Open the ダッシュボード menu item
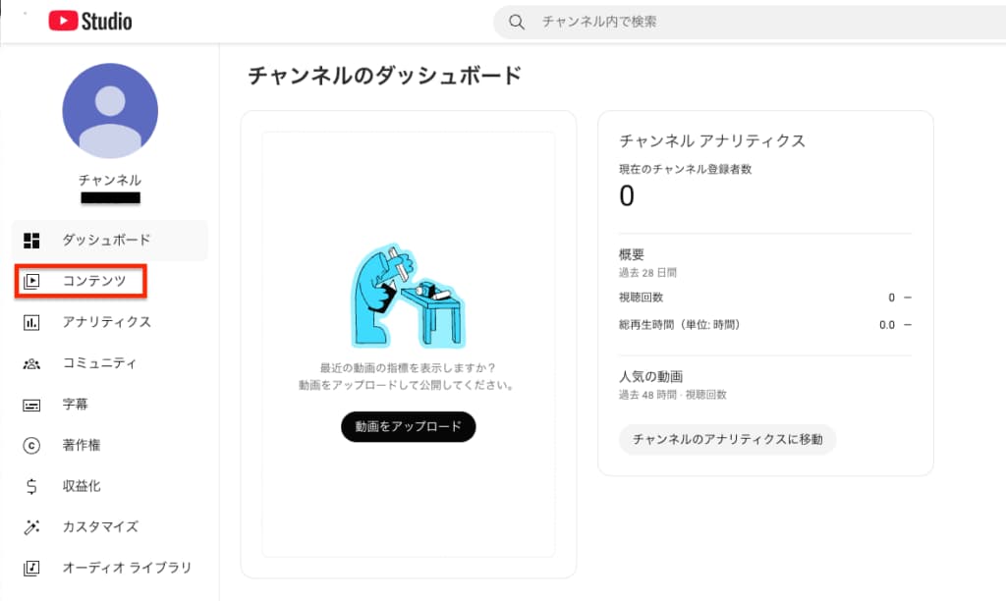The height and width of the screenshot is (601, 1006). (x=110, y=241)
